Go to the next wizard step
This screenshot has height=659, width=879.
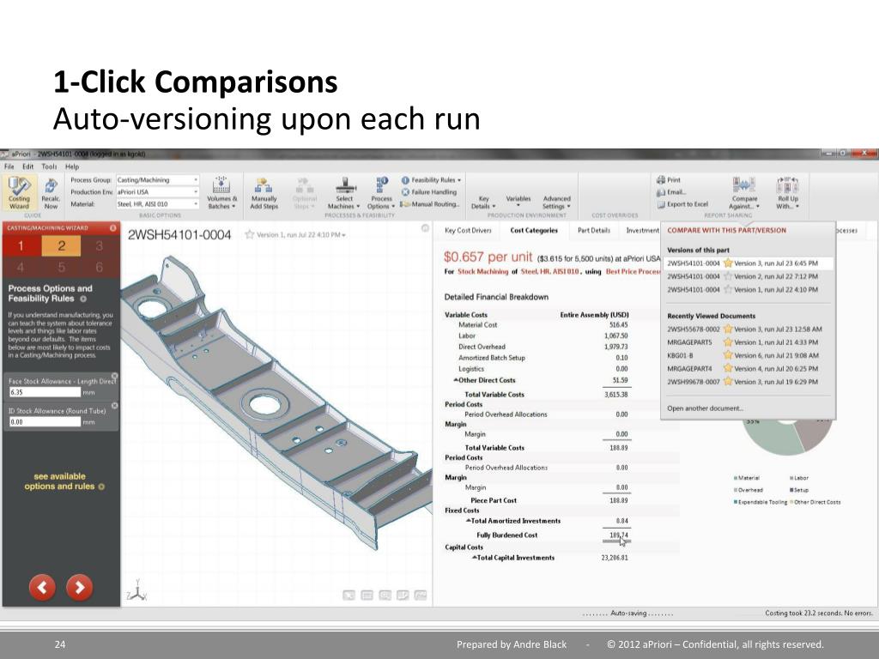[80, 587]
